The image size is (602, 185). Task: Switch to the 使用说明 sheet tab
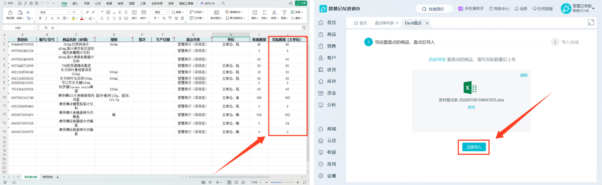[x=47, y=177]
